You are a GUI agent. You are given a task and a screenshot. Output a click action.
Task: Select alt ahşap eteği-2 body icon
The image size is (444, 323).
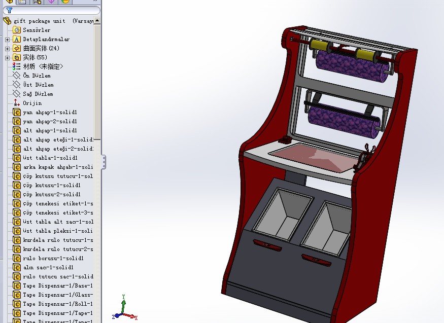click(17, 149)
